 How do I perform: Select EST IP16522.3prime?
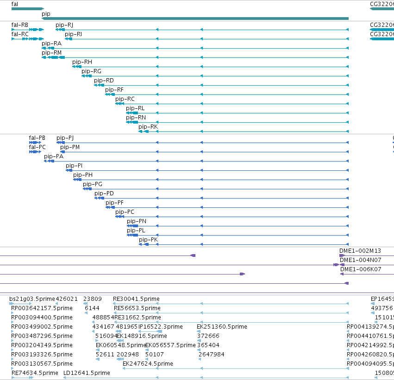point(161,327)
